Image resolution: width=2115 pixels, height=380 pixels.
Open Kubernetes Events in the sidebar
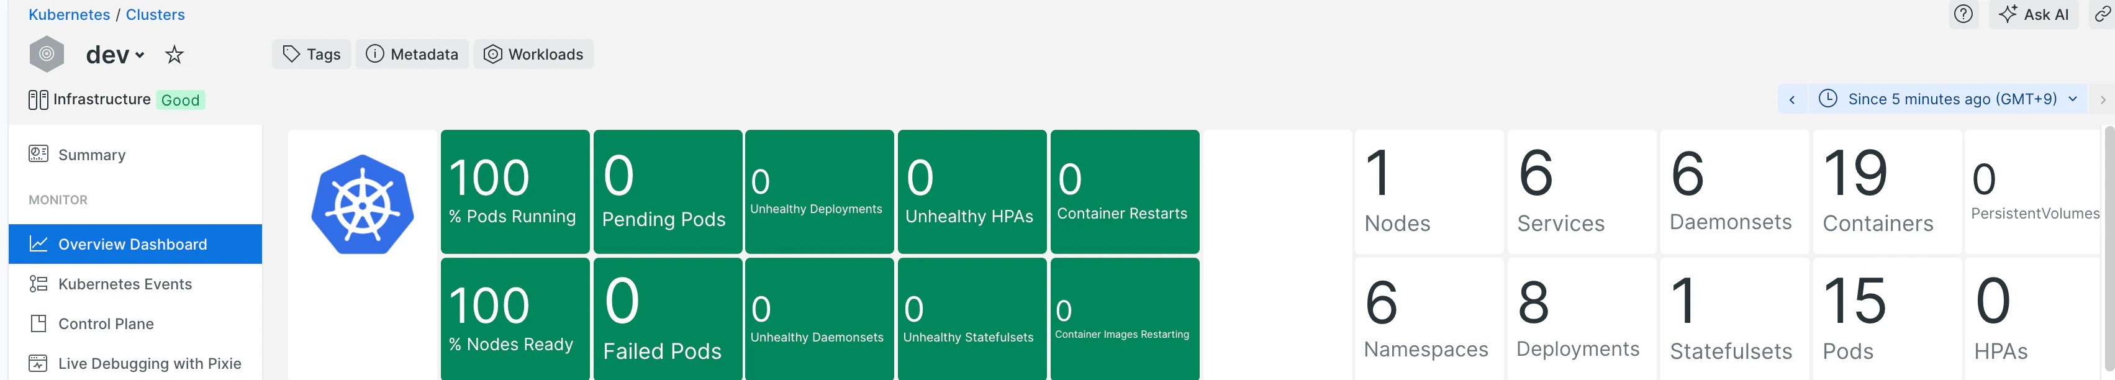tap(135, 284)
